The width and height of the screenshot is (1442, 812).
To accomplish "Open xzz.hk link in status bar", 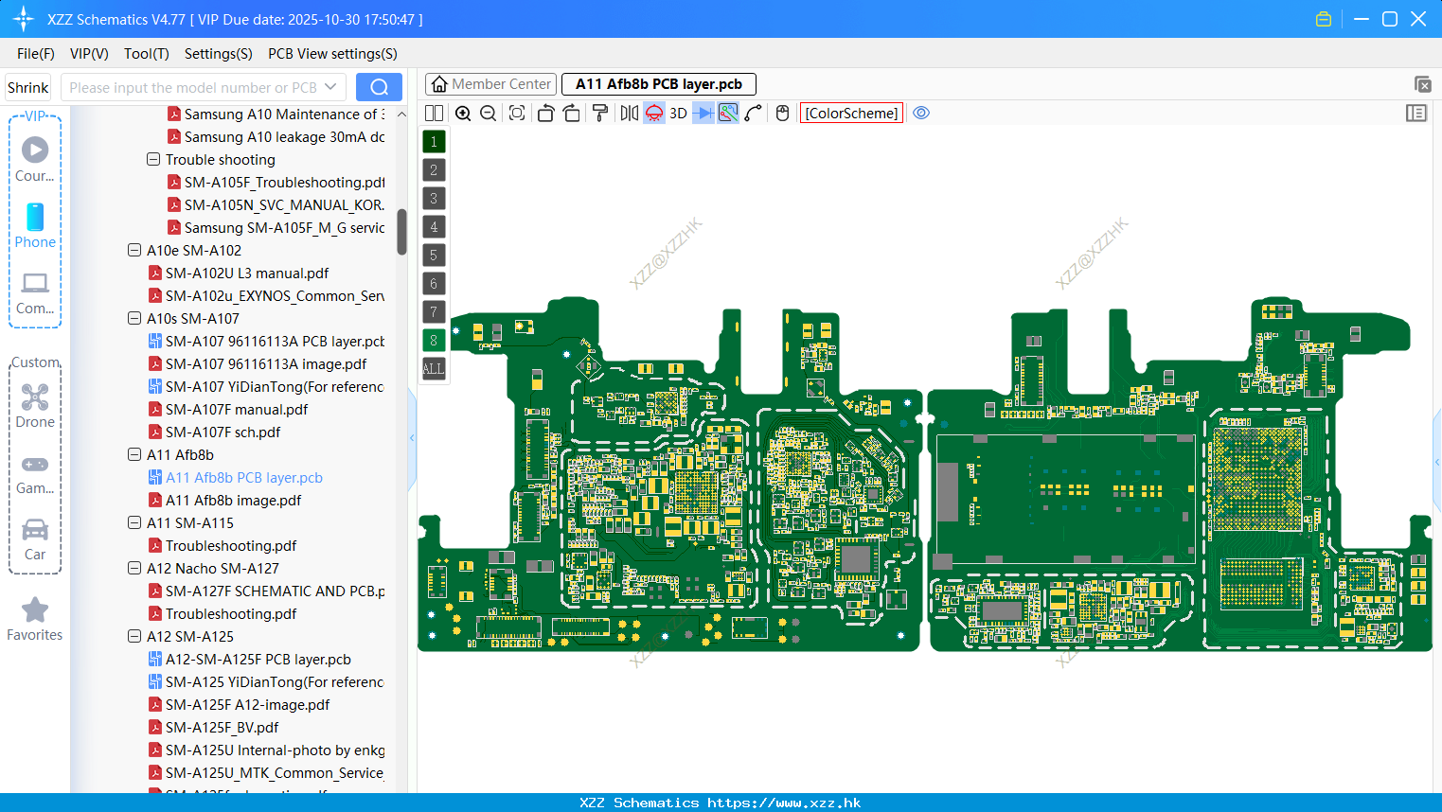I will point(784,803).
